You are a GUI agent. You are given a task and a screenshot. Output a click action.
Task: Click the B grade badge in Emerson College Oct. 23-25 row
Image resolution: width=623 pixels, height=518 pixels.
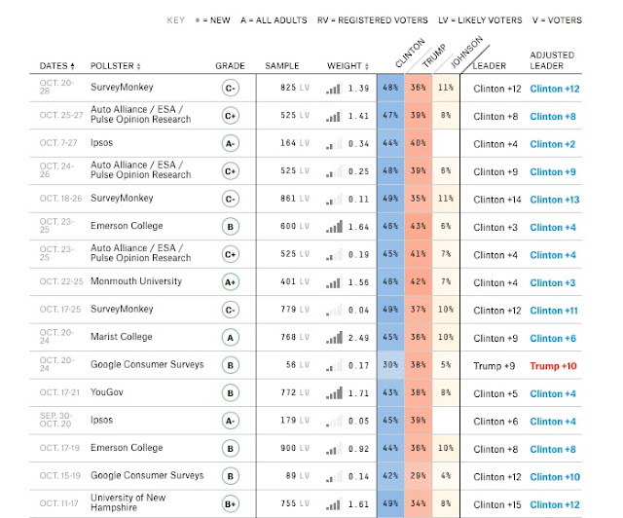click(231, 227)
